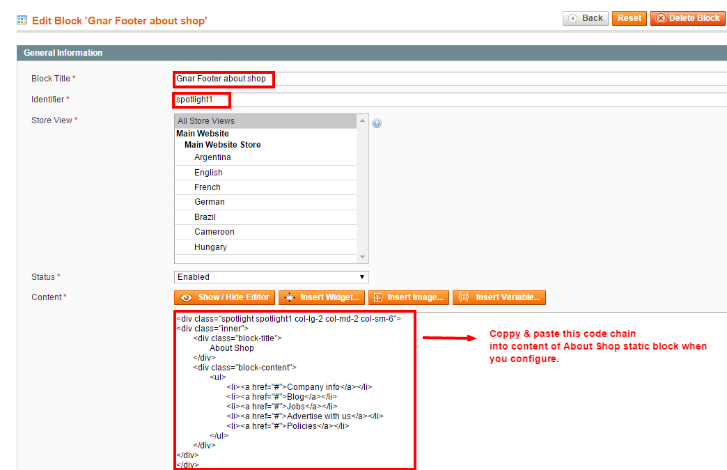Image resolution: width=727 pixels, height=470 pixels.
Task: Click the 'About Shop' text in the Content code
Action: [231, 348]
